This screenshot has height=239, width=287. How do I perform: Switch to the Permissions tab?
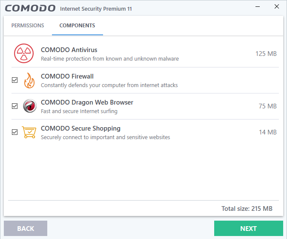(x=28, y=26)
